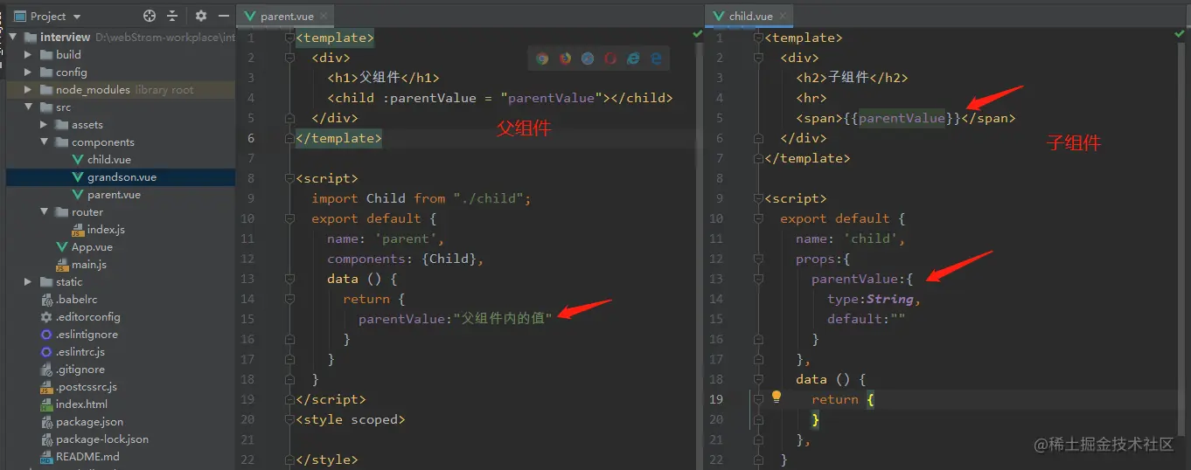Click the yellow lightbulb intention icon
Viewport: 1191px width, 470px height.
coord(776,397)
